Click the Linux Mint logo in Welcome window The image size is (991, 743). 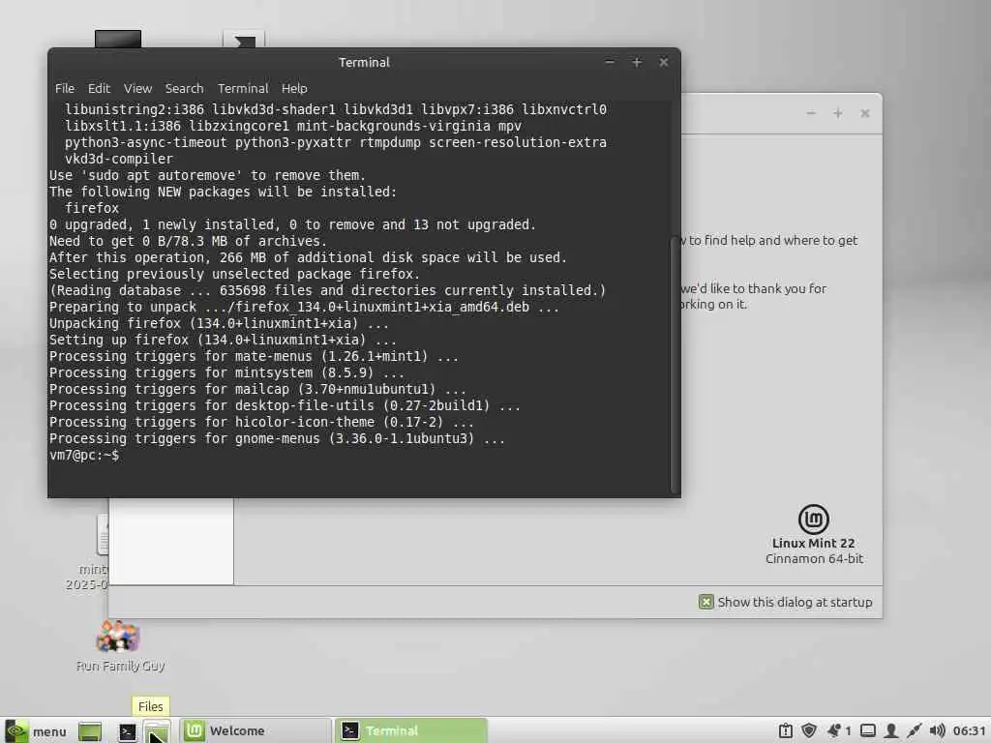point(813,520)
